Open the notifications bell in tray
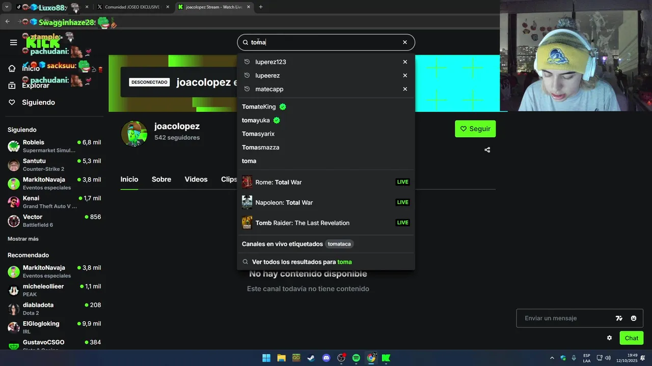Viewport: 652px width, 366px height. click(643, 358)
